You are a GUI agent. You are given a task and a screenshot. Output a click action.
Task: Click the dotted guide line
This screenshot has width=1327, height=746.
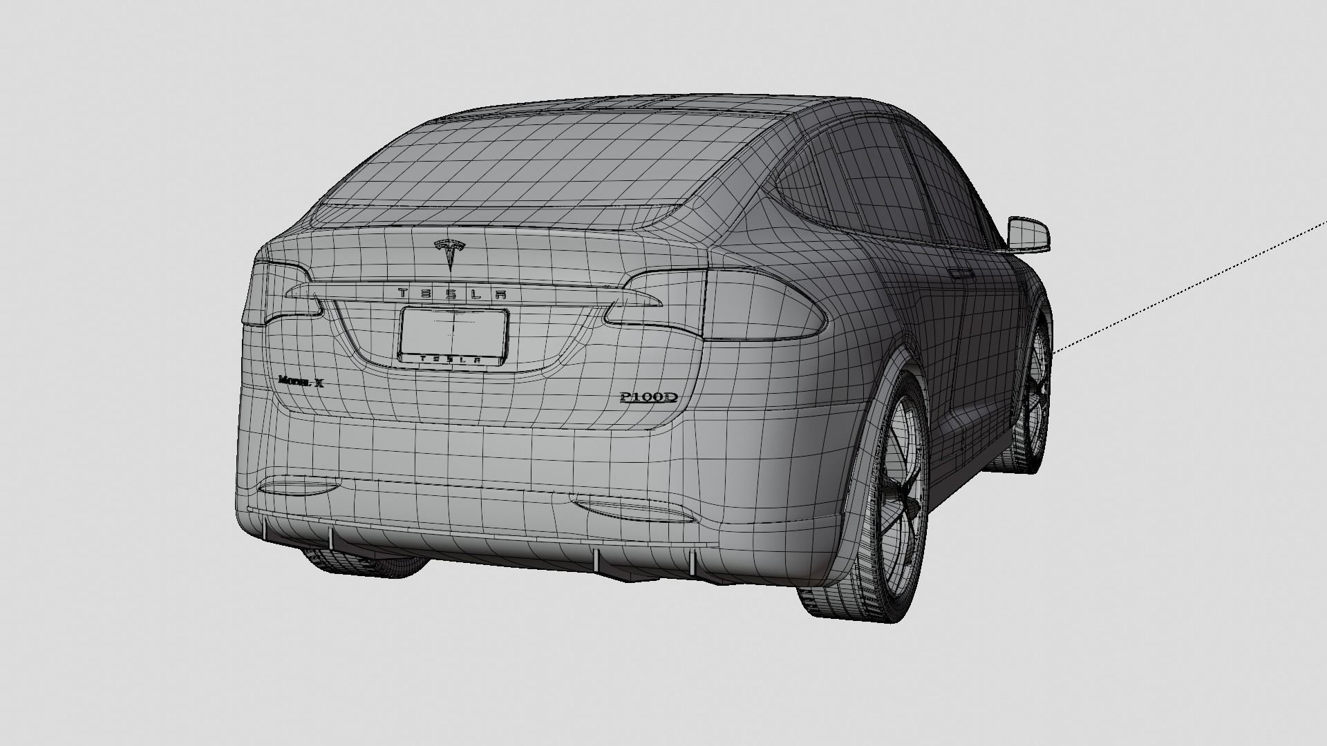[x=1189, y=287]
